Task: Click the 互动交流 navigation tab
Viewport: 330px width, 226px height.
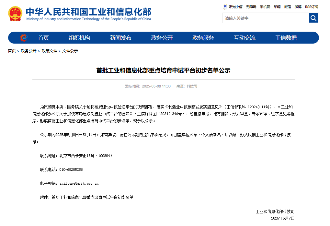Action: coord(245,37)
